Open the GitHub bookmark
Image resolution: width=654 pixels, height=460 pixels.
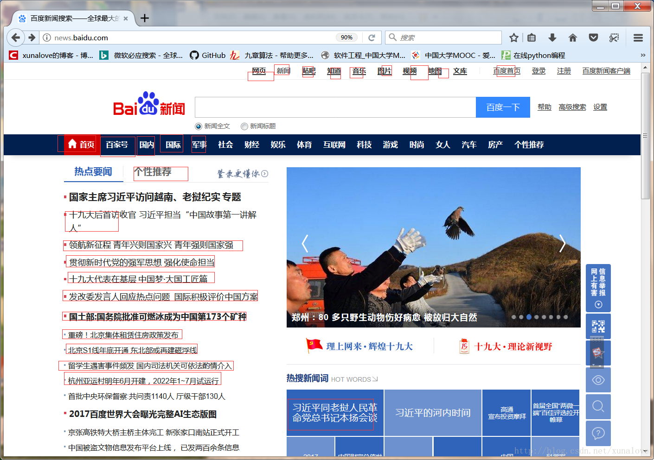(208, 55)
